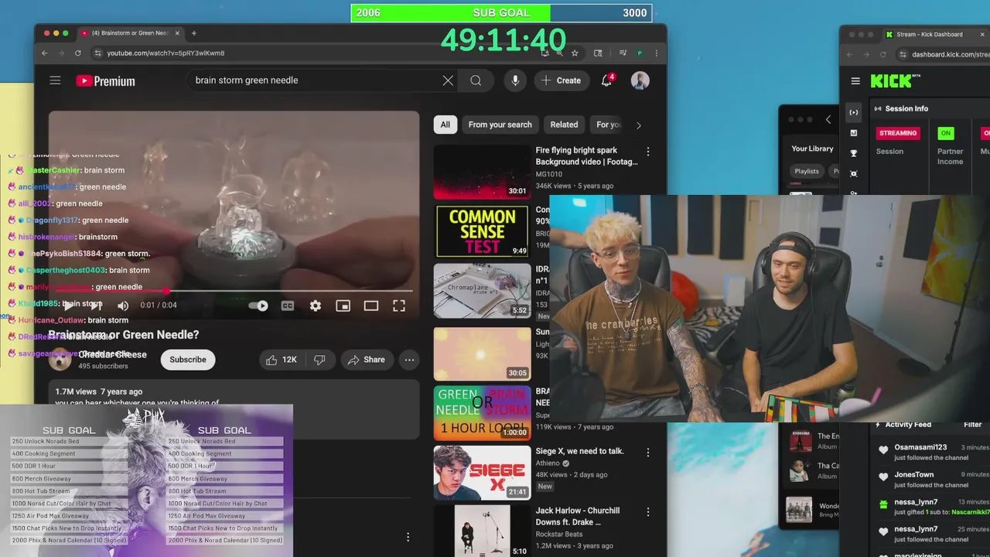
Task: Open options for Fire flying bright spark video
Action: coord(648,152)
